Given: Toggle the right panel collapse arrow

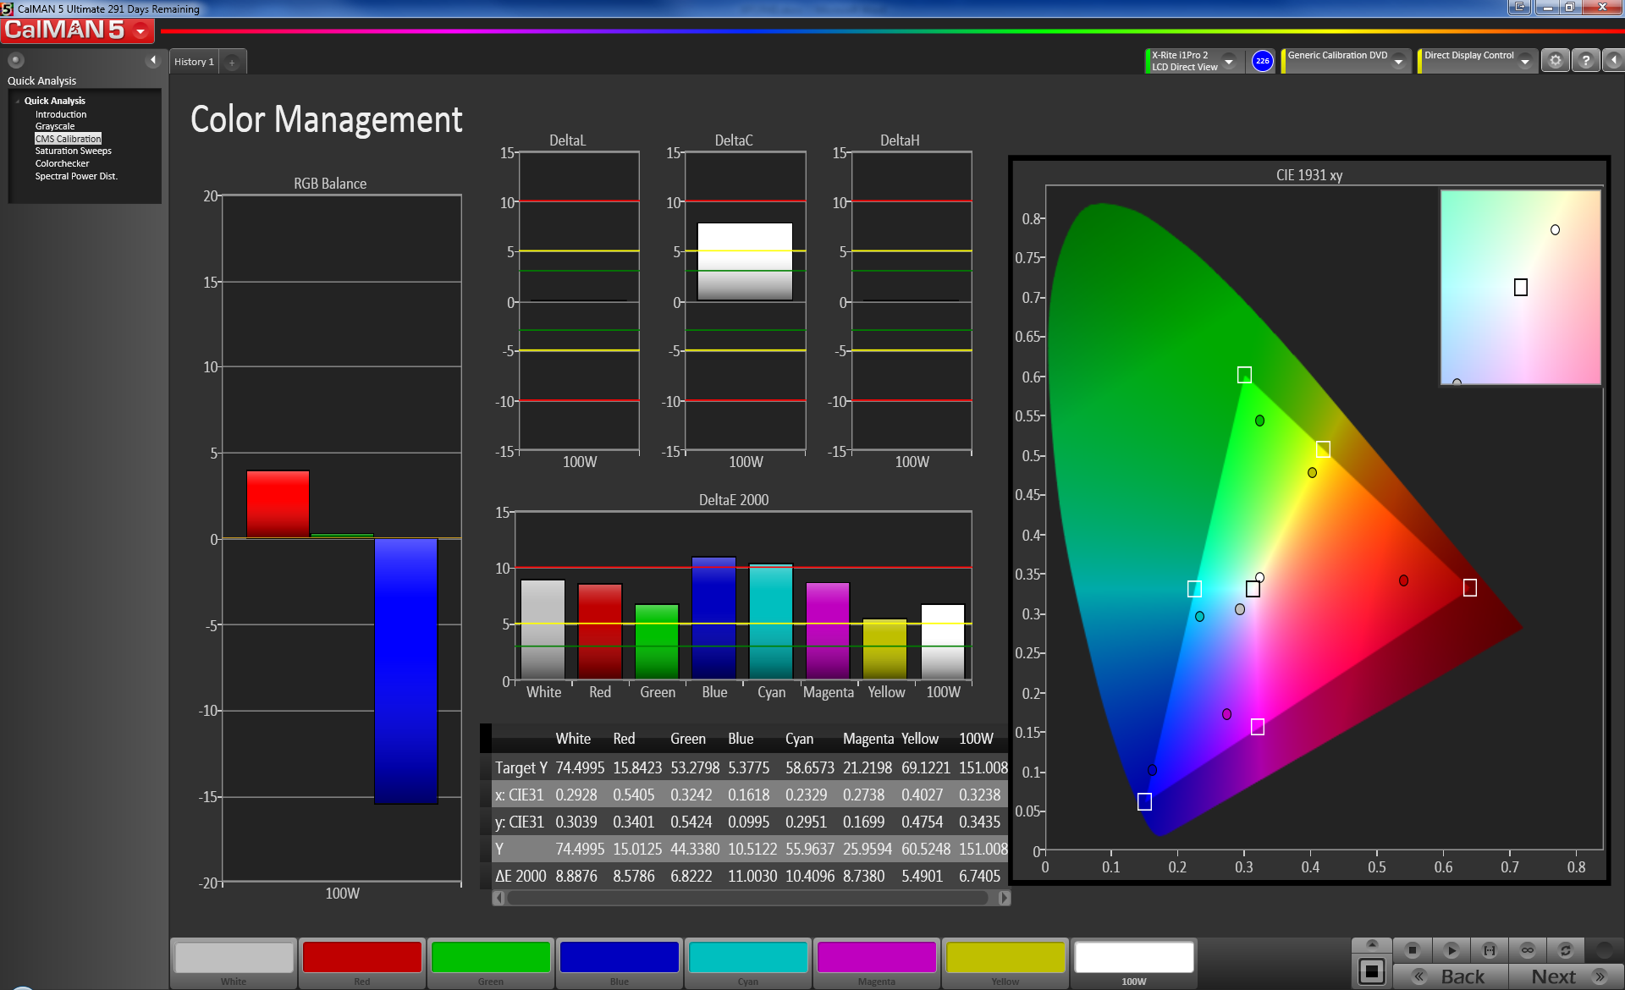Looking at the screenshot, I should click(1614, 61).
